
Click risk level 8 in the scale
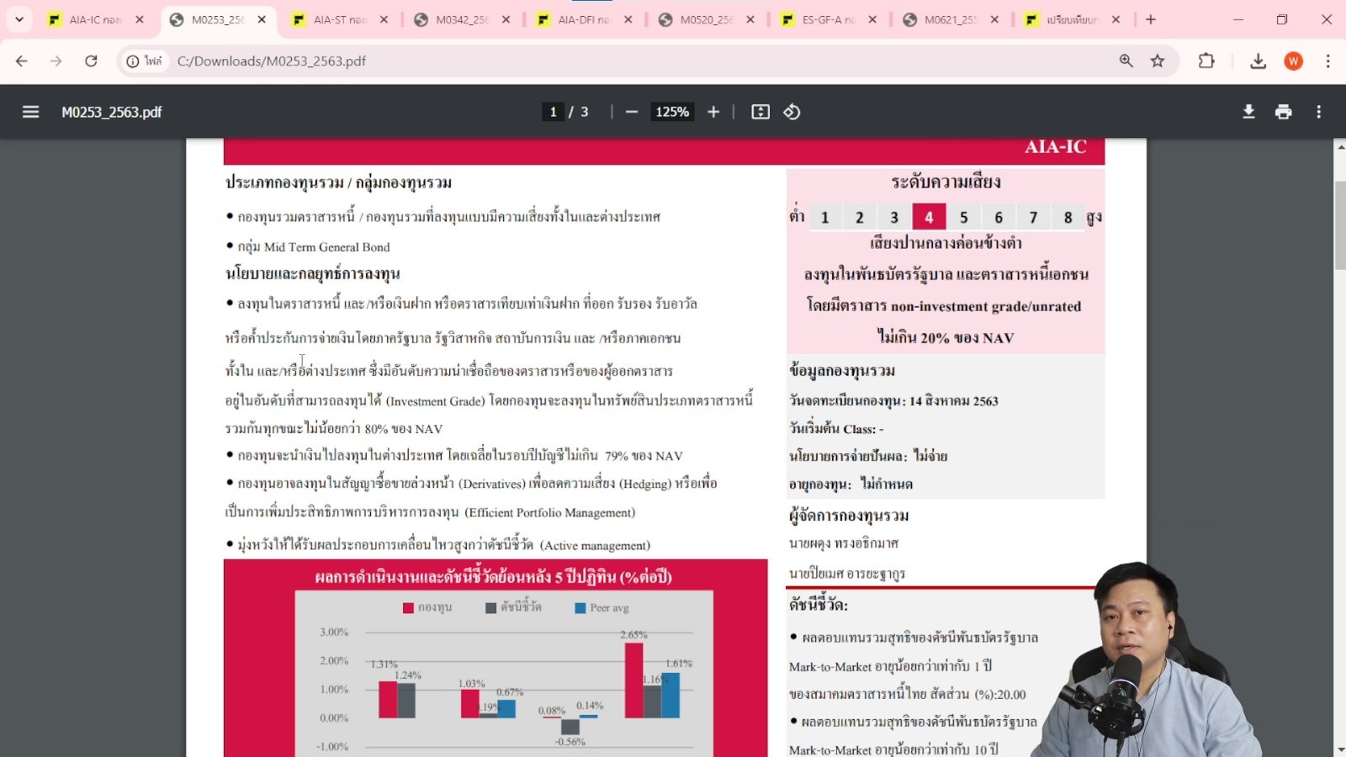1068,217
